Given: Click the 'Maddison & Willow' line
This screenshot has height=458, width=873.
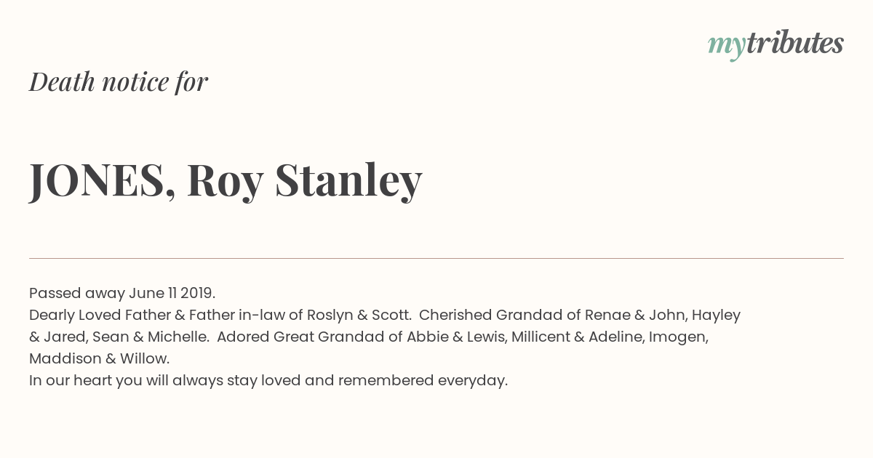Looking at the screenshot, I should pyautogui.click(x=99, y=358).
